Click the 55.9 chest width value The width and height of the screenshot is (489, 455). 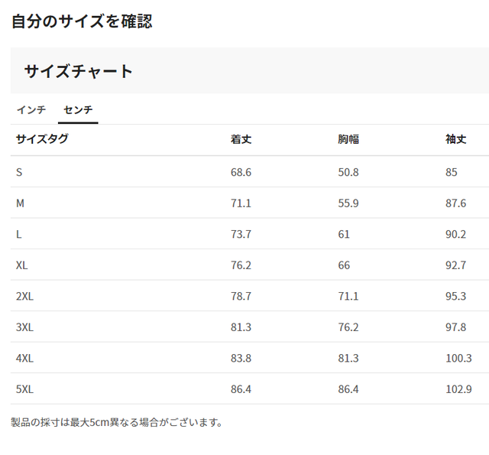348,203
